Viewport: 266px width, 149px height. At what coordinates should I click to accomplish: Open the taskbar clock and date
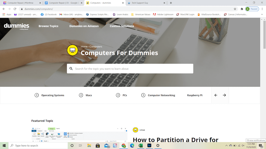pyautogui.click(x=251, y=146)
